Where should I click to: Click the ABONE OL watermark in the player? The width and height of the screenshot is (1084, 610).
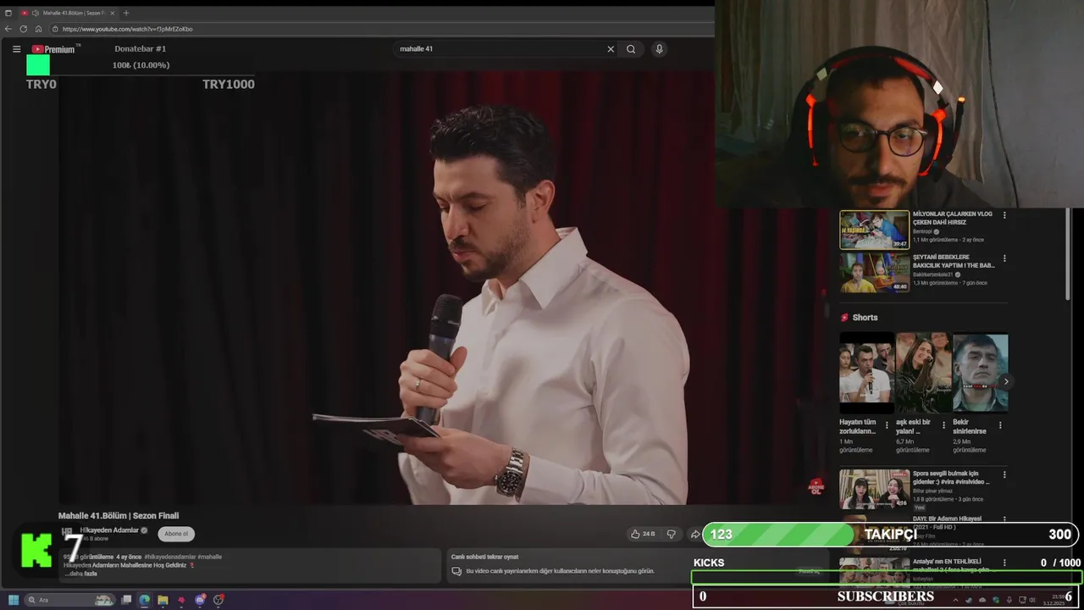[x=816, y=485]
